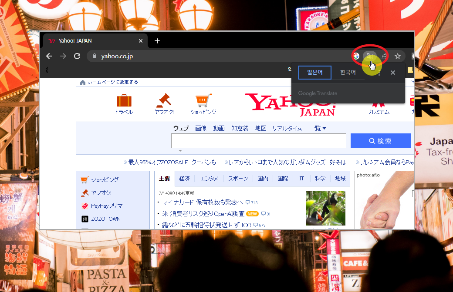Switch to the 経済 news tab

point(184,179)
